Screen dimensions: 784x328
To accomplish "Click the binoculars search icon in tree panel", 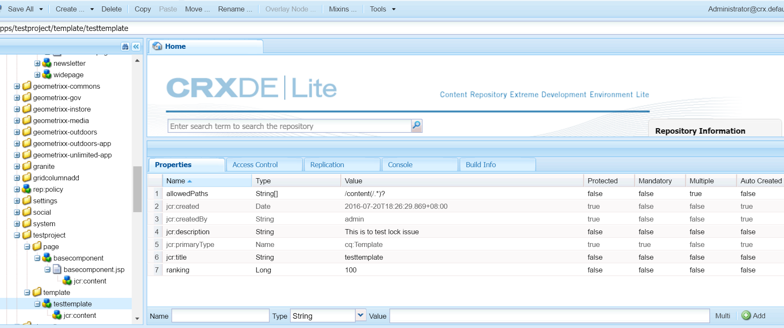I will point(125,47).
